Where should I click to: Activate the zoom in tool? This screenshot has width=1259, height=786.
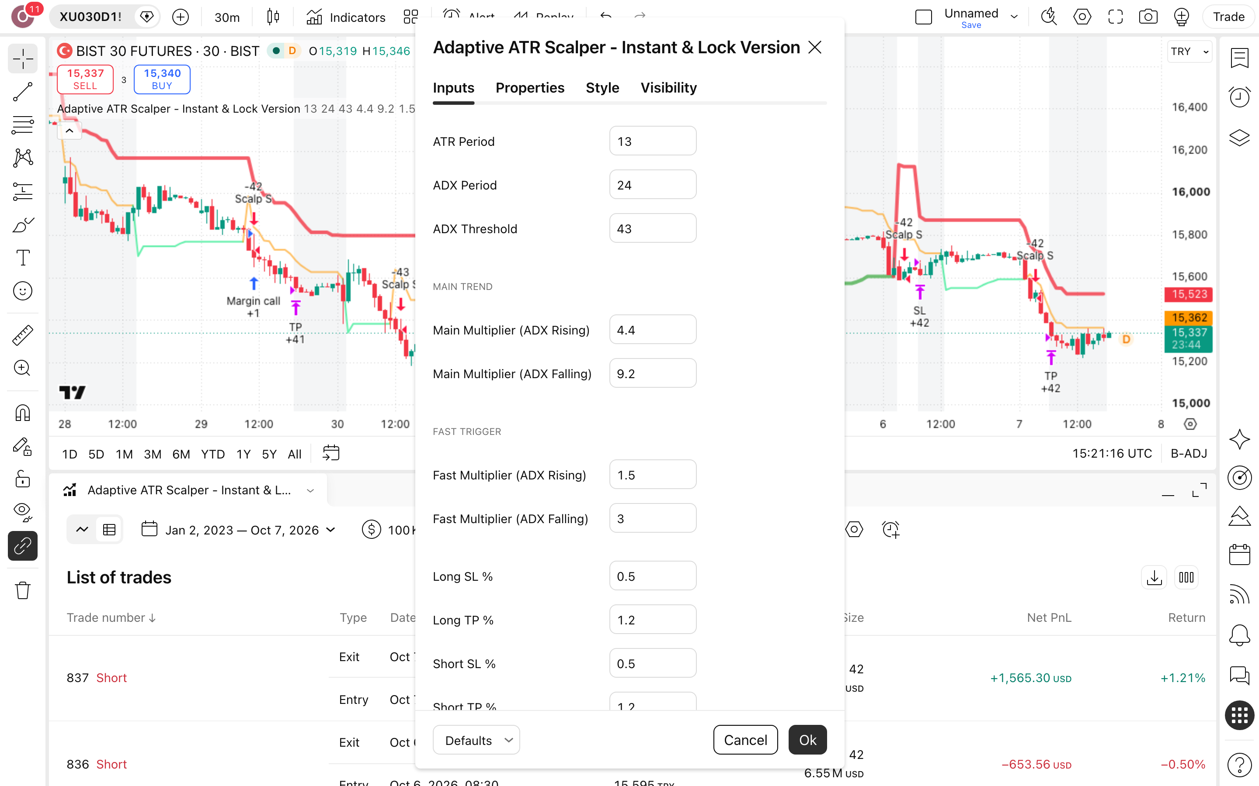tap(22, 368)
